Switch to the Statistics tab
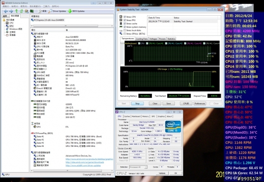264x182 pixels. pos(171,39)
